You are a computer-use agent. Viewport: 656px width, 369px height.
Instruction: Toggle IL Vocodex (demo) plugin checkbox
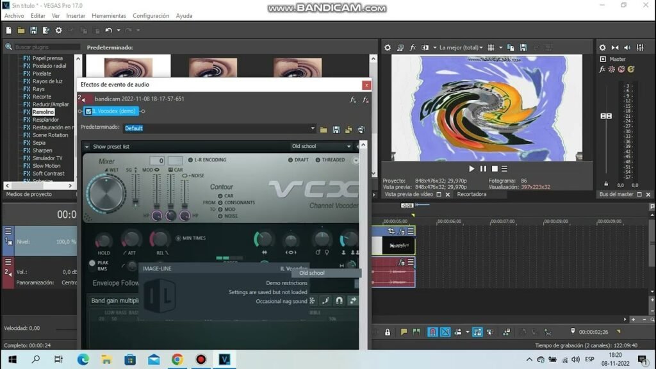pyautogui.click(x=88, y=111)
